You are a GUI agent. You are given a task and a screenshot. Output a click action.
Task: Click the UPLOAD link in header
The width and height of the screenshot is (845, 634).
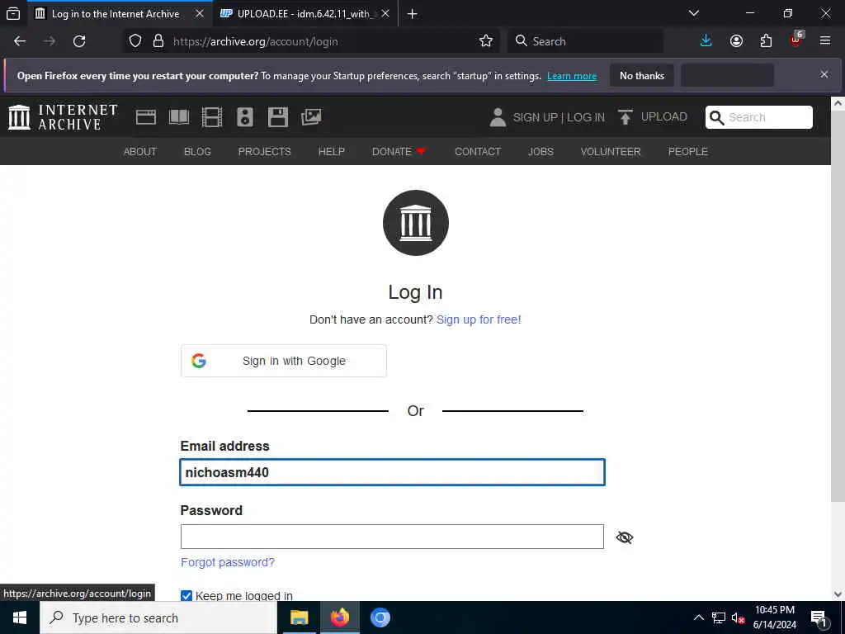pyautogui.click(x=664, y=117)
